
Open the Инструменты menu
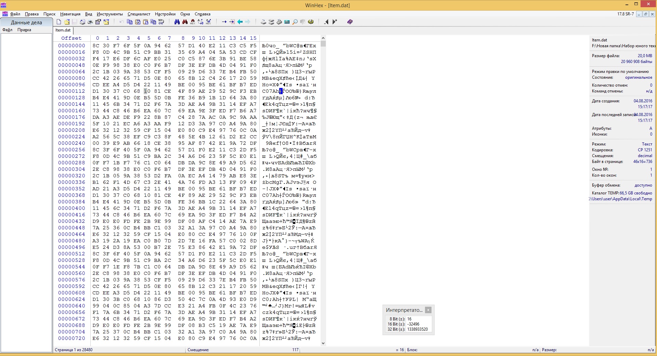(109, 14)
